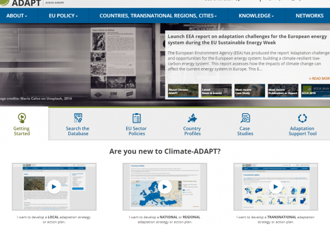This screenshot has width=330, height=231.
Task: Select the Latest News & Events thumbnail
Action: [x=217, y=91]
